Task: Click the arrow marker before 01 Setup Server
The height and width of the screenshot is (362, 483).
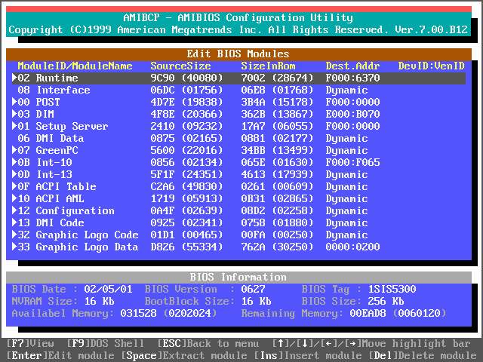Action: point(14,126)
